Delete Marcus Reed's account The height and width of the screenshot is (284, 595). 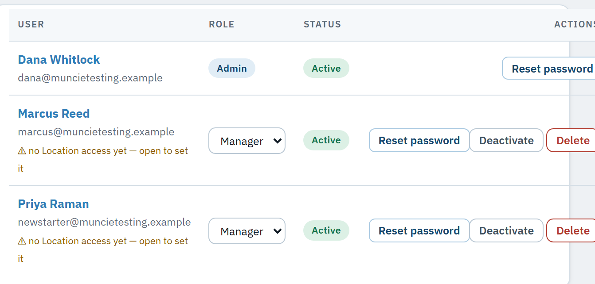click(x=571, y=140)
